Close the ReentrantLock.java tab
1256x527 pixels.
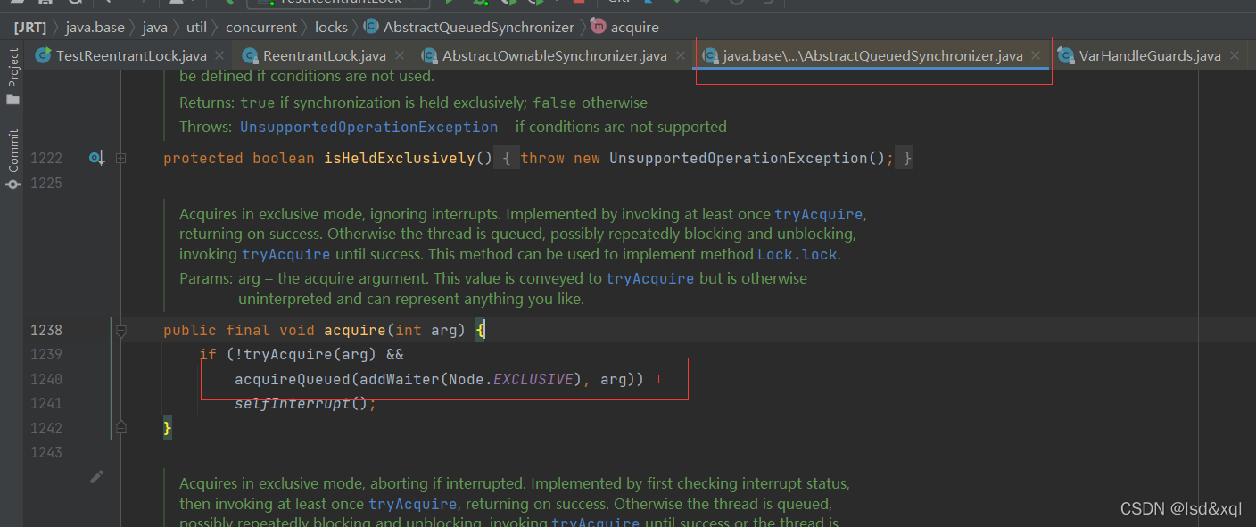[x=400, y=55]
